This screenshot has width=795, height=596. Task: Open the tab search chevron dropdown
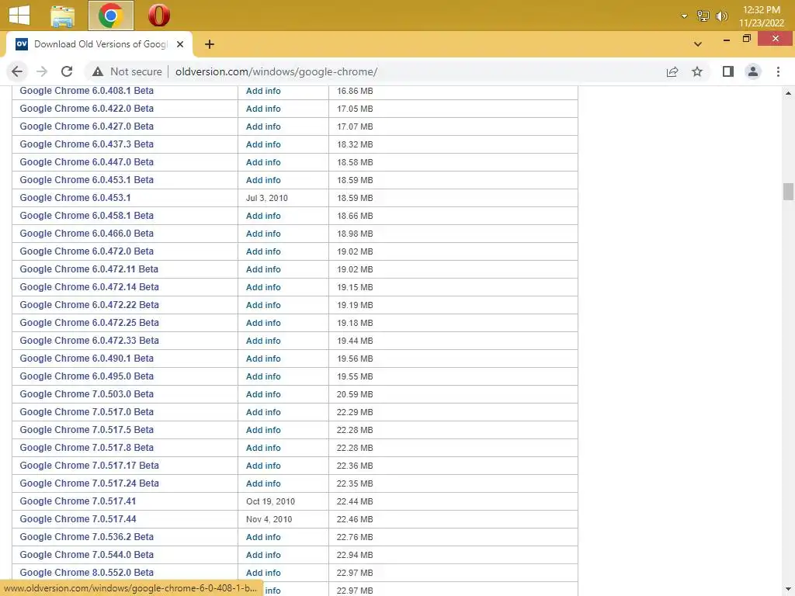point(698,44)
